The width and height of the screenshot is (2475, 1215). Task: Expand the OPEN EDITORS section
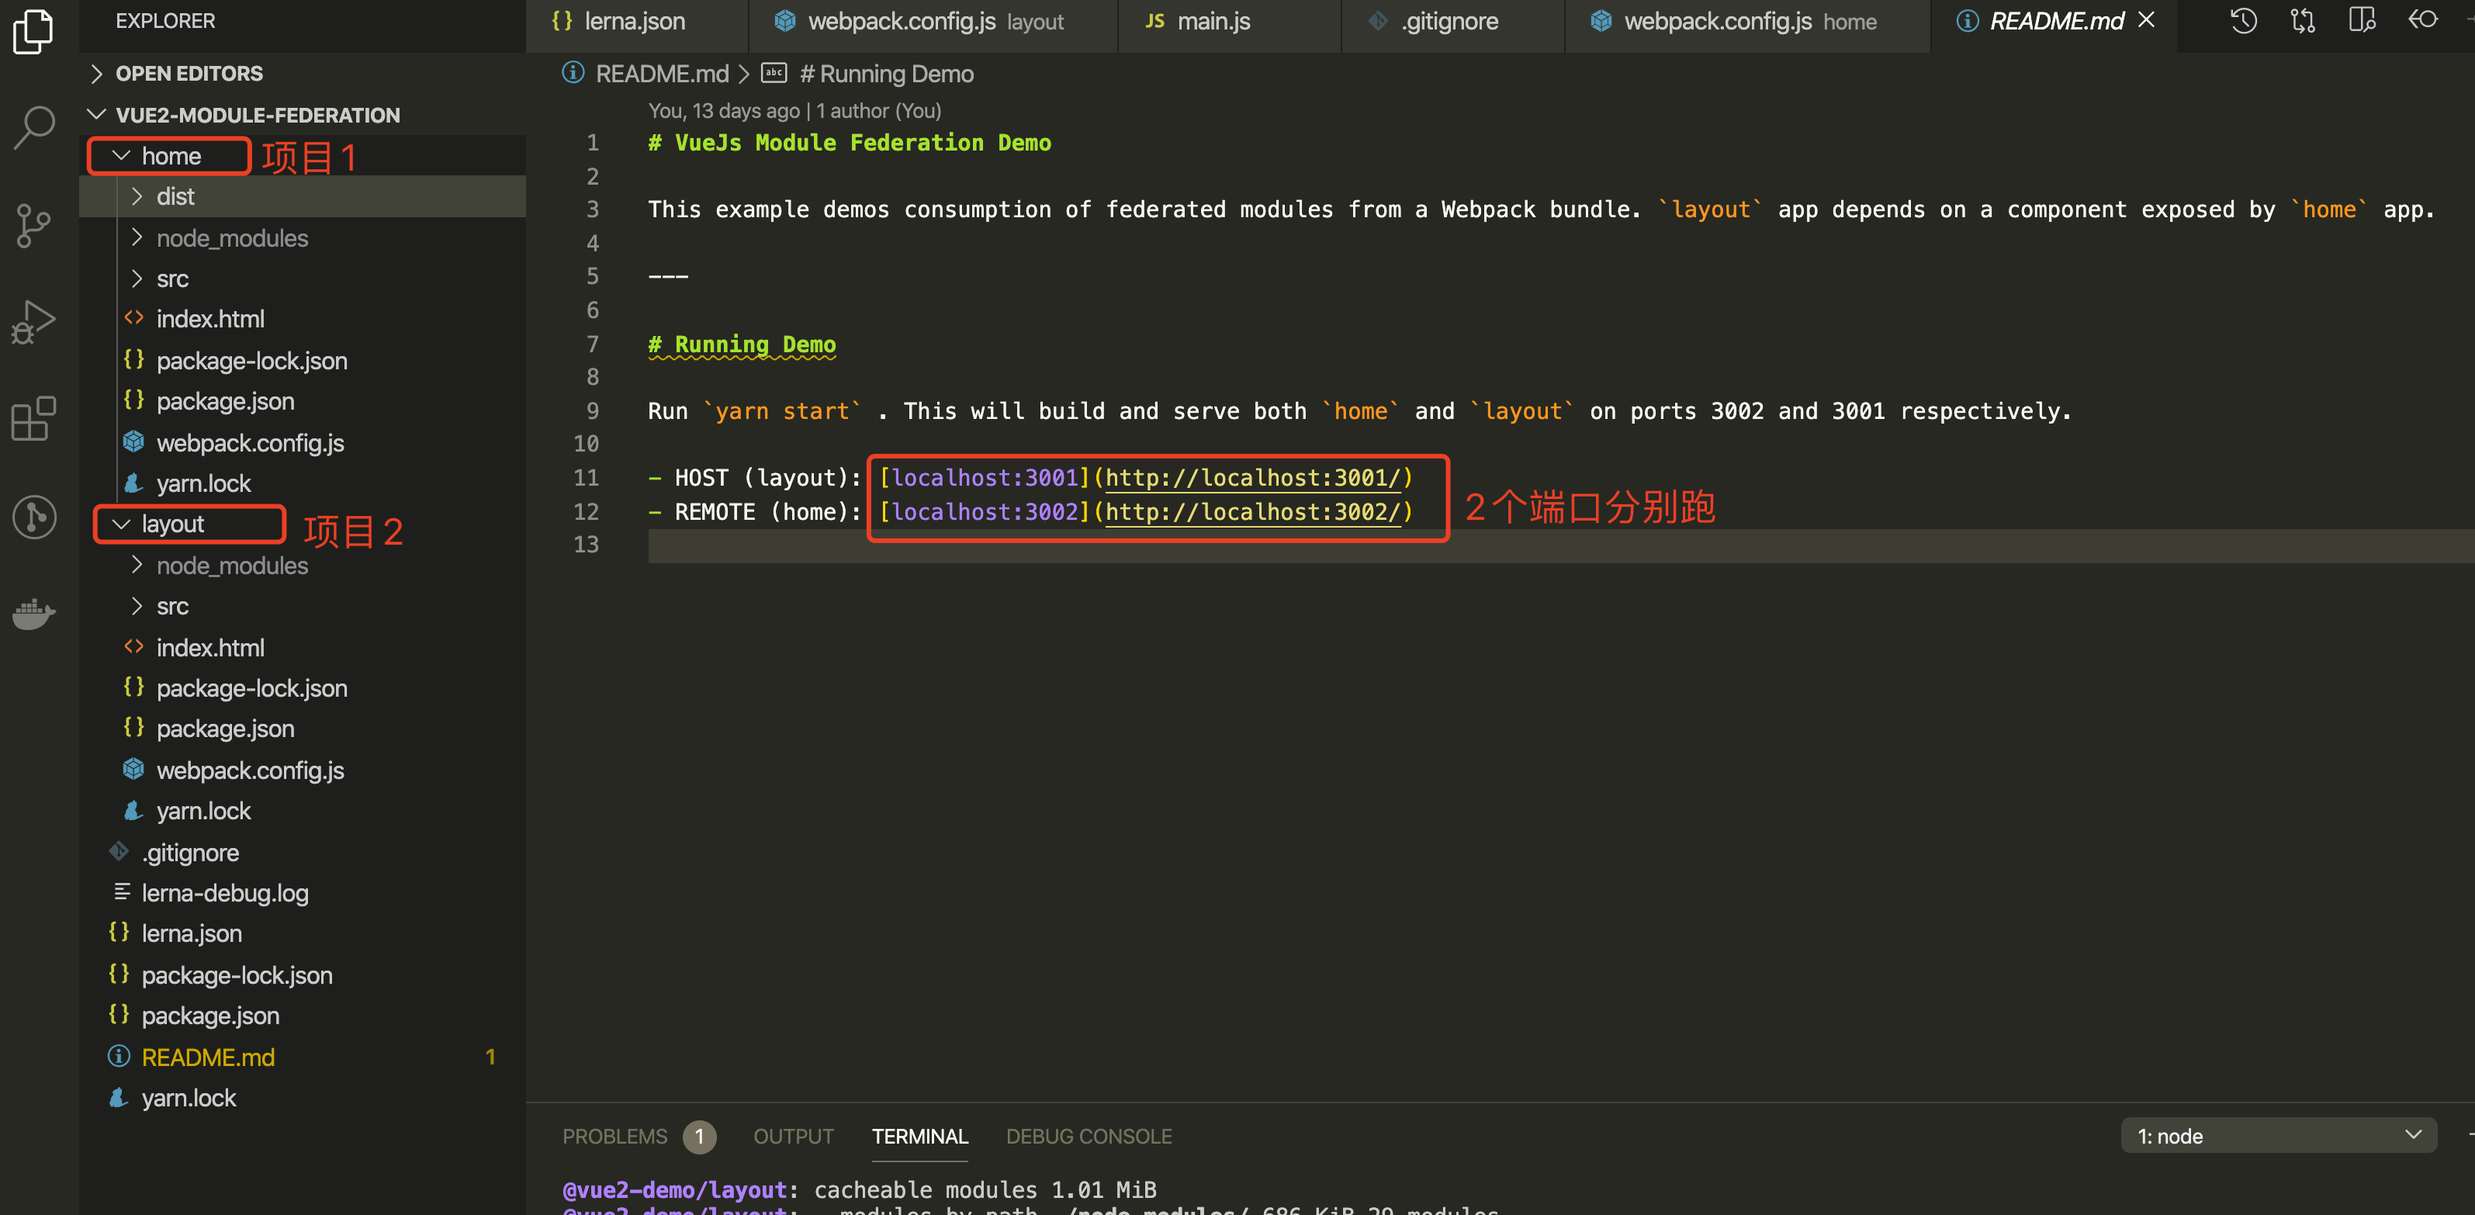click(189, 74)
